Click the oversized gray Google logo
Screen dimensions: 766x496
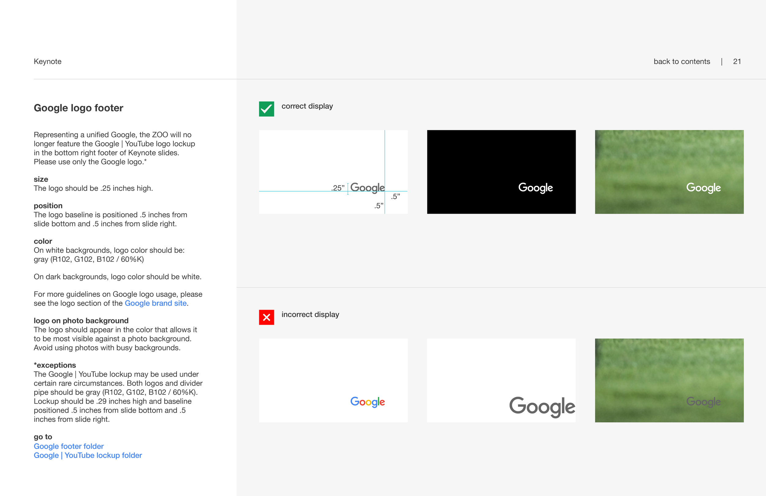pos(542,406)
